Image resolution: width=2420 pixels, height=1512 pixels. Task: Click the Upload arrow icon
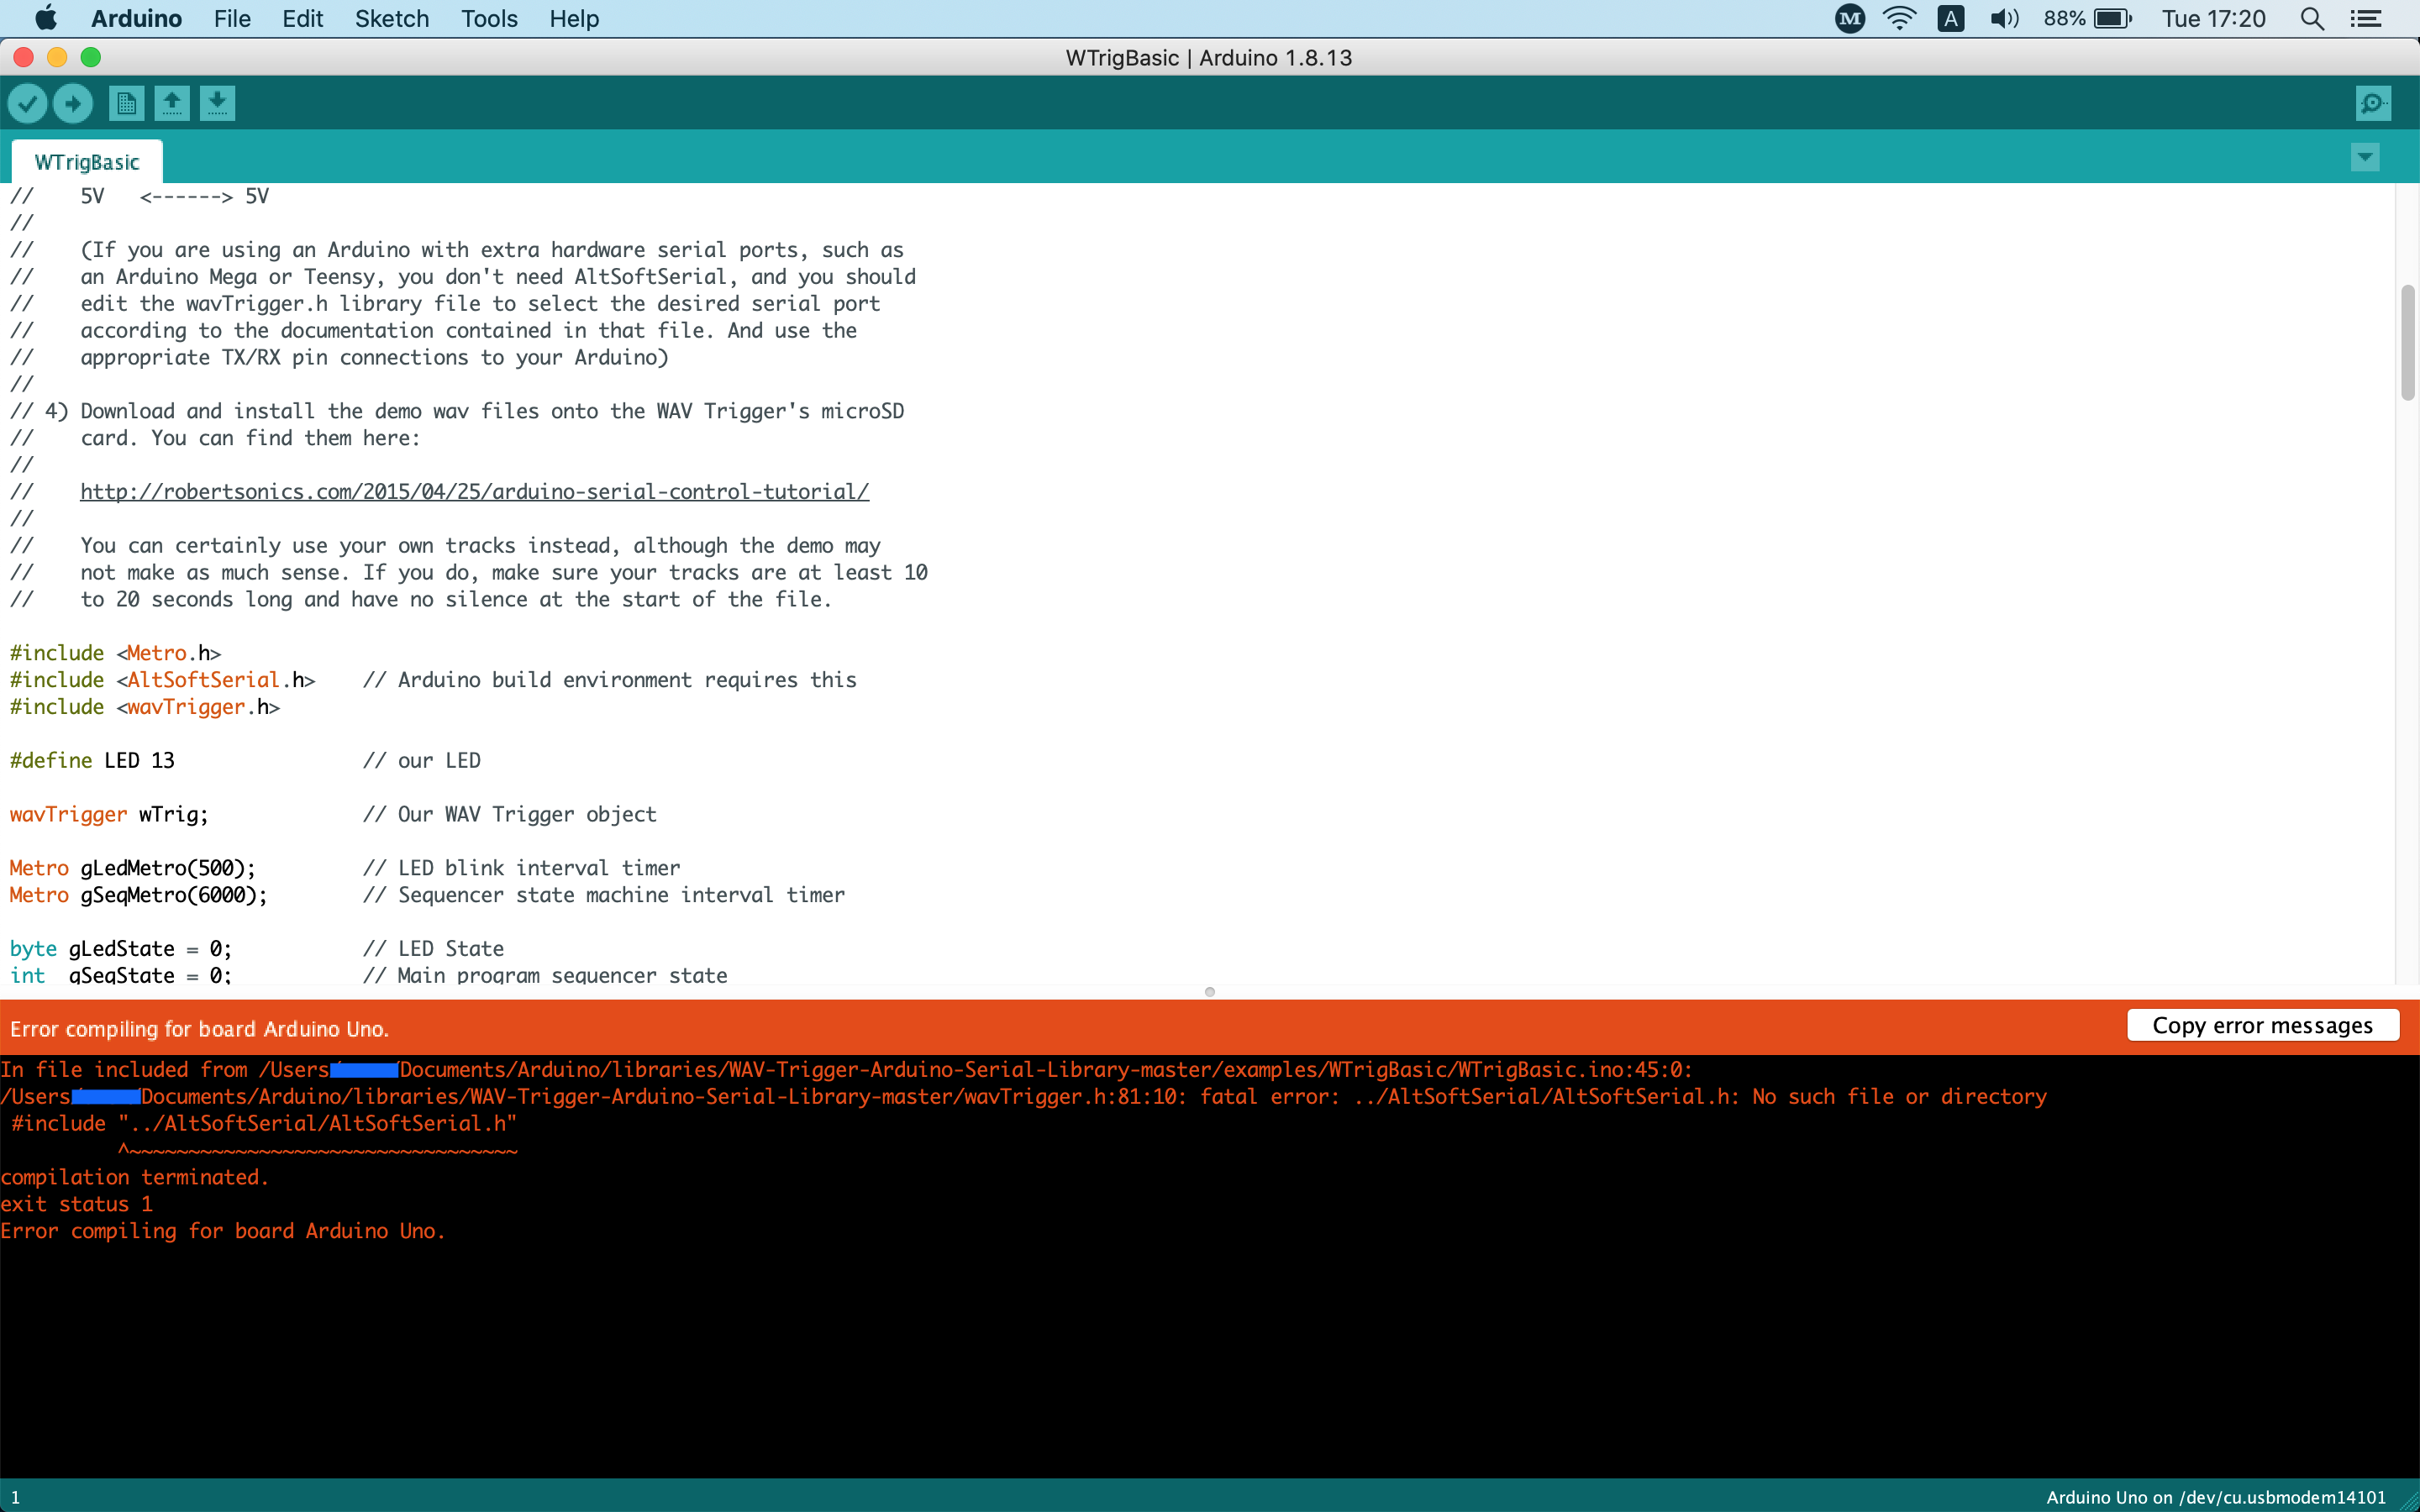click(x=73, y=103)
